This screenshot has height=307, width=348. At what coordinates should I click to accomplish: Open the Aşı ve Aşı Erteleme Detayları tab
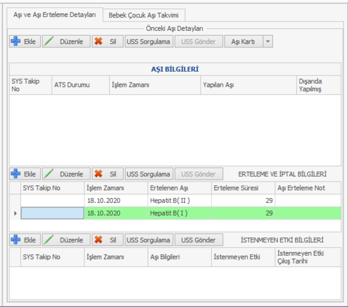(55, 15)
